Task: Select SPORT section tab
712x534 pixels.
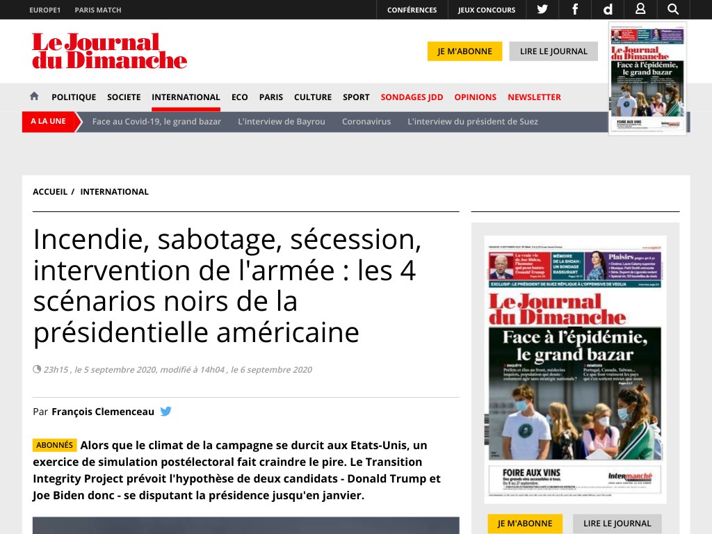Action: pos(356,97)
